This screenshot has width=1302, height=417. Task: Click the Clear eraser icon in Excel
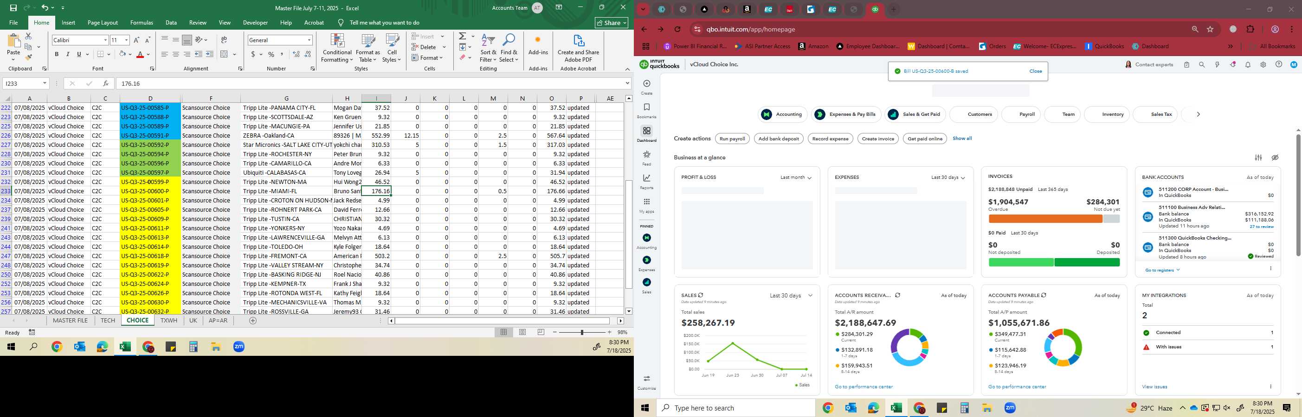click(x=463, y=57)
